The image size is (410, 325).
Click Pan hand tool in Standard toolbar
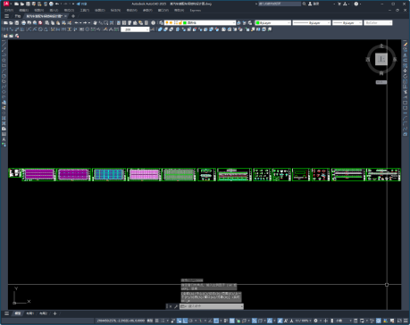coord(95,22)
